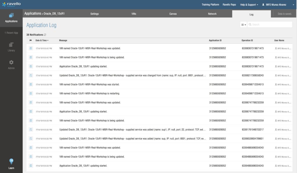Open the Ravello Repo link
297x173 pixels.
click(229, 5)
